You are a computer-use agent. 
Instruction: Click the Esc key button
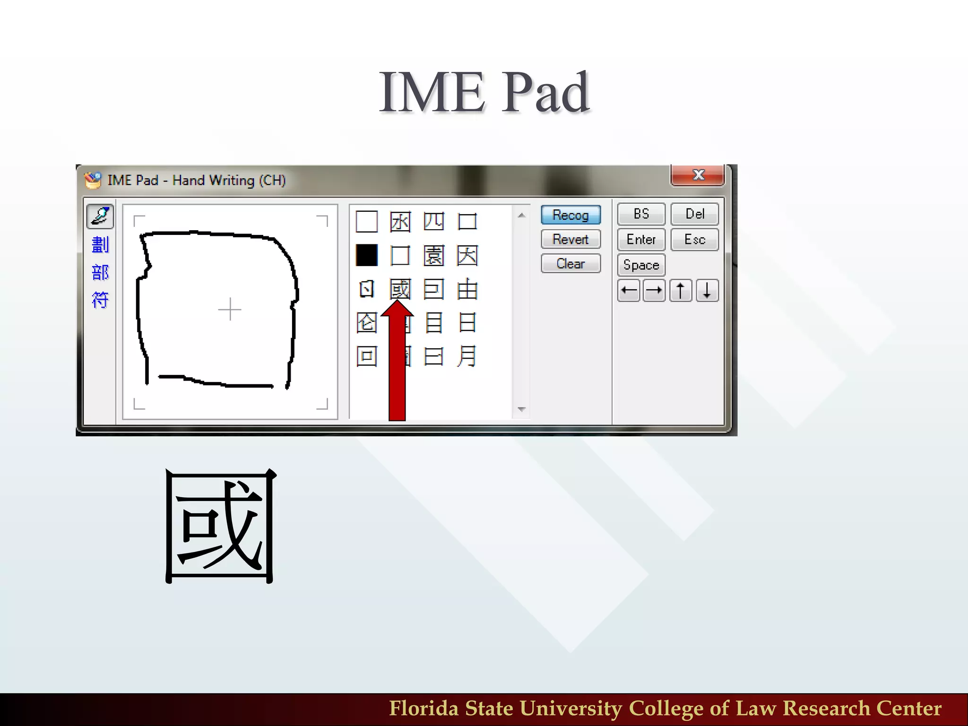point(695,240)
